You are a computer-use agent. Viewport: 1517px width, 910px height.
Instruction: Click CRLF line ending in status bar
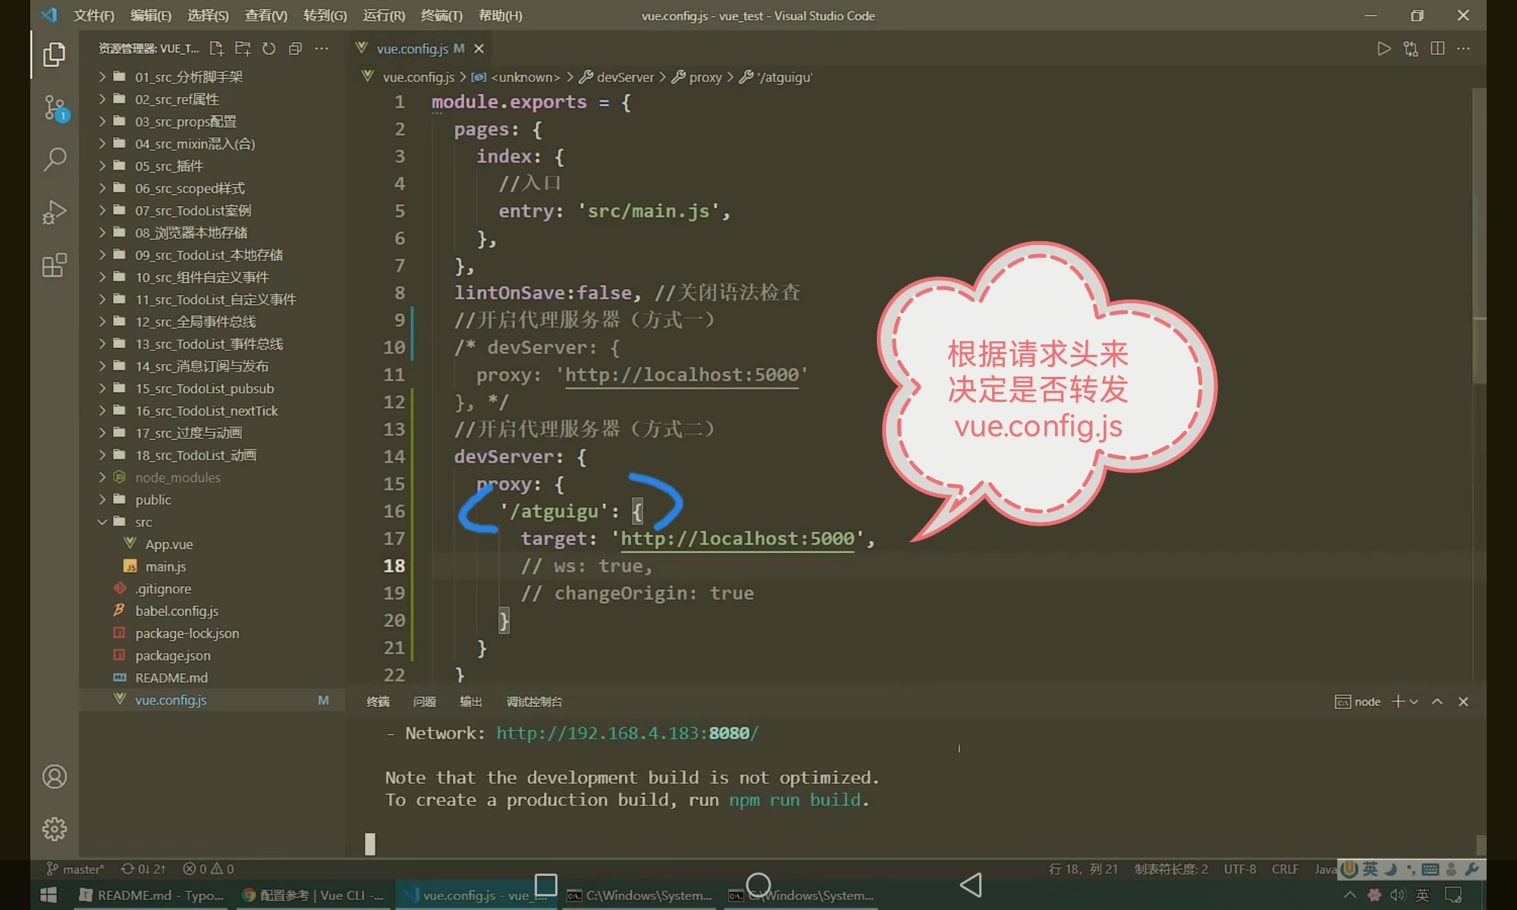(1285, 869)
